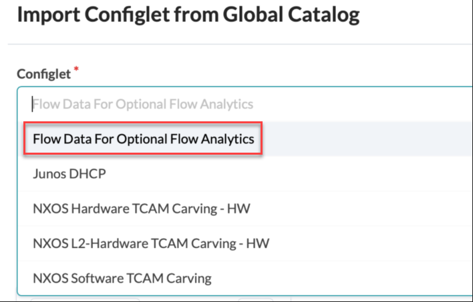Click the Import Configlet from Global Catalog title
Image resolution: width=473 pixels, height=302 pixels.
click(x=188, y=16)
